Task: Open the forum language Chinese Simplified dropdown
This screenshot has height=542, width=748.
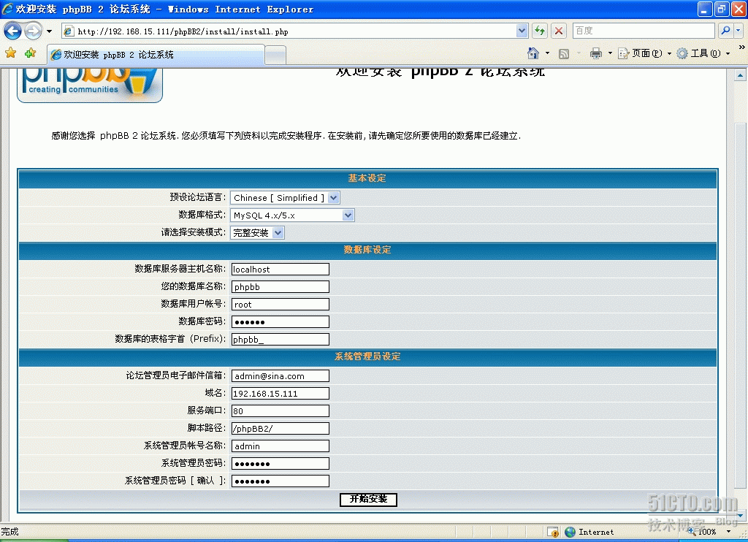Action: tap(285, 197)
